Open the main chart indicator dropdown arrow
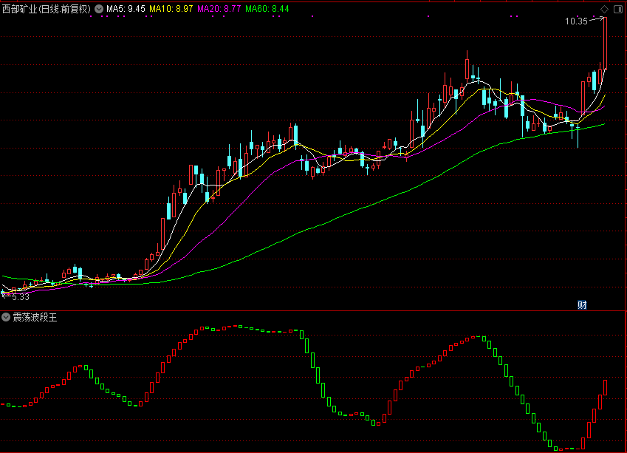The image size is (627, 453). 99,9
